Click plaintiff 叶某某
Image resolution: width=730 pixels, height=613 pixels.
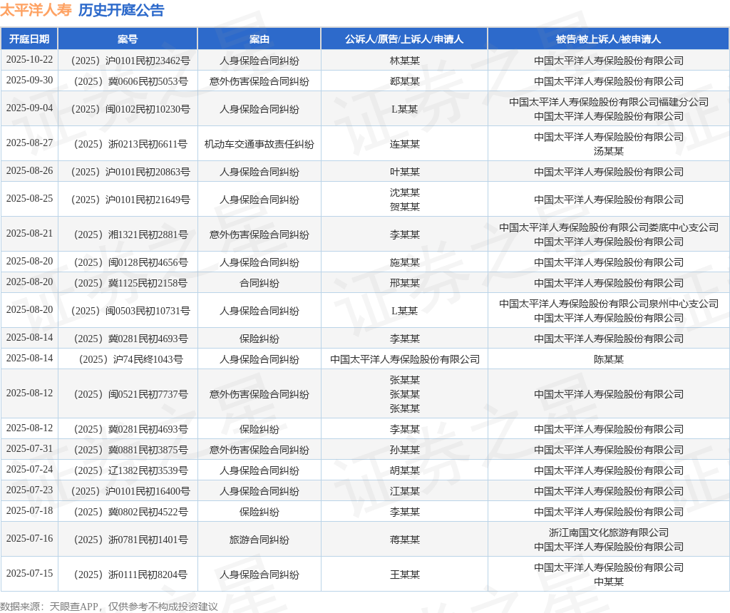[405, 172]
